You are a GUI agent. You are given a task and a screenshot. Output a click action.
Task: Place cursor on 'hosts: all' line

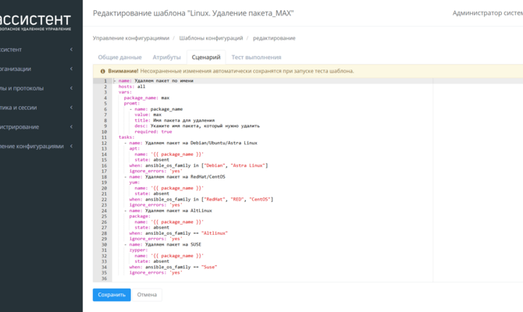(132, 87)
